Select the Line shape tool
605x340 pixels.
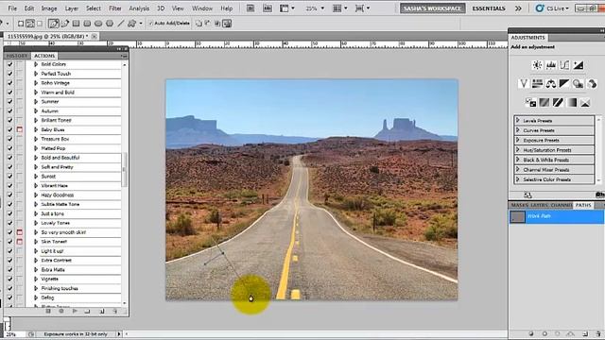121,24
